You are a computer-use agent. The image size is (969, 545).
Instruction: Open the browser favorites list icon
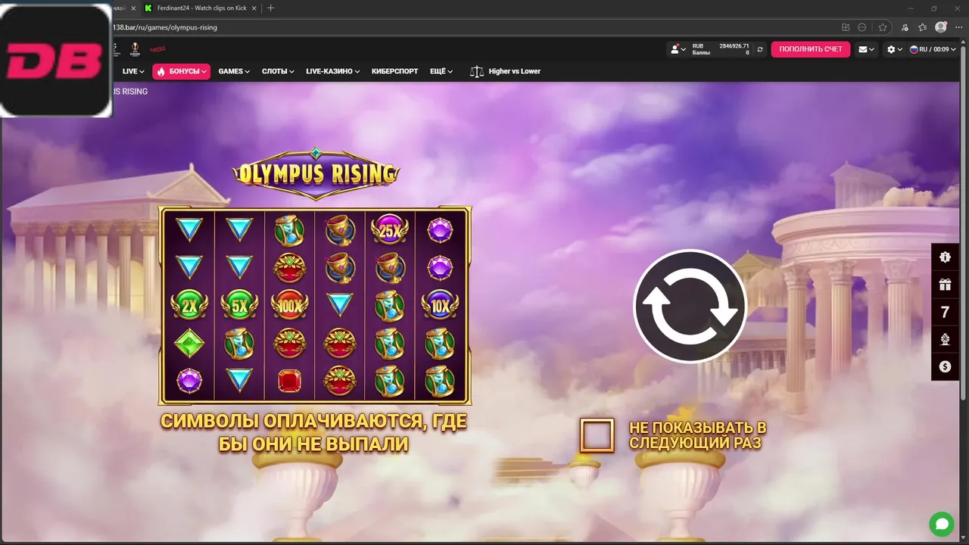[922, 27]
